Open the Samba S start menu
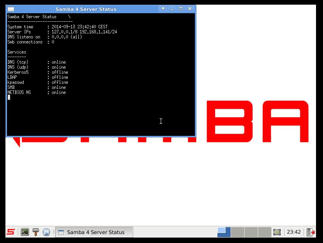323x243 pixels. [x=11, y=232]
